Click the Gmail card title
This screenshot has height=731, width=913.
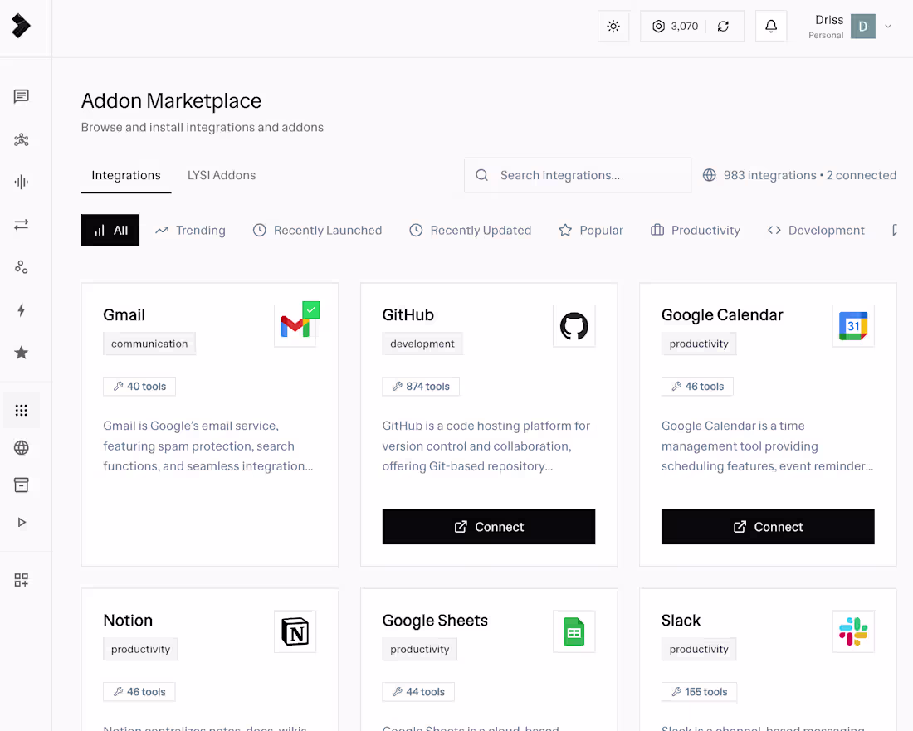pos(124,314)
